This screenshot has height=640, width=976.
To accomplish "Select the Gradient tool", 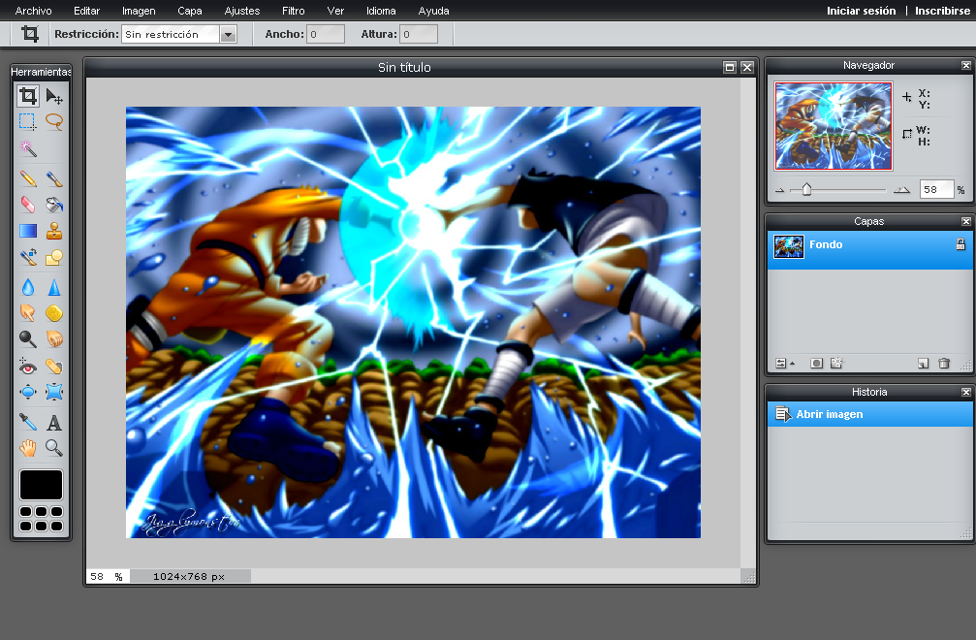I will point(28,231).
